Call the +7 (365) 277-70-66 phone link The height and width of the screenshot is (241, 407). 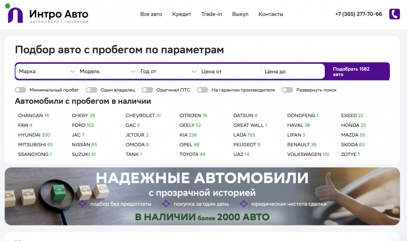coord(358,14)
